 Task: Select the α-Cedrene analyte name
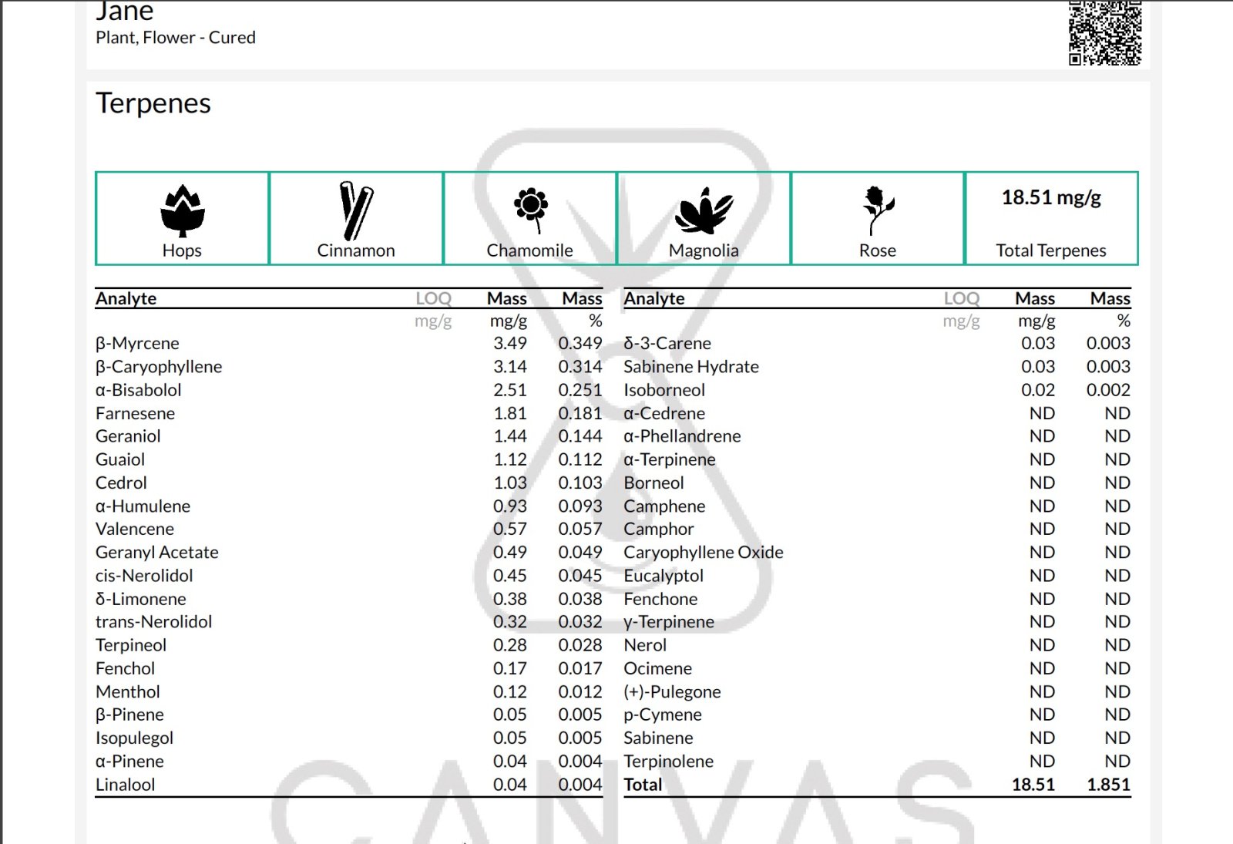664,413
